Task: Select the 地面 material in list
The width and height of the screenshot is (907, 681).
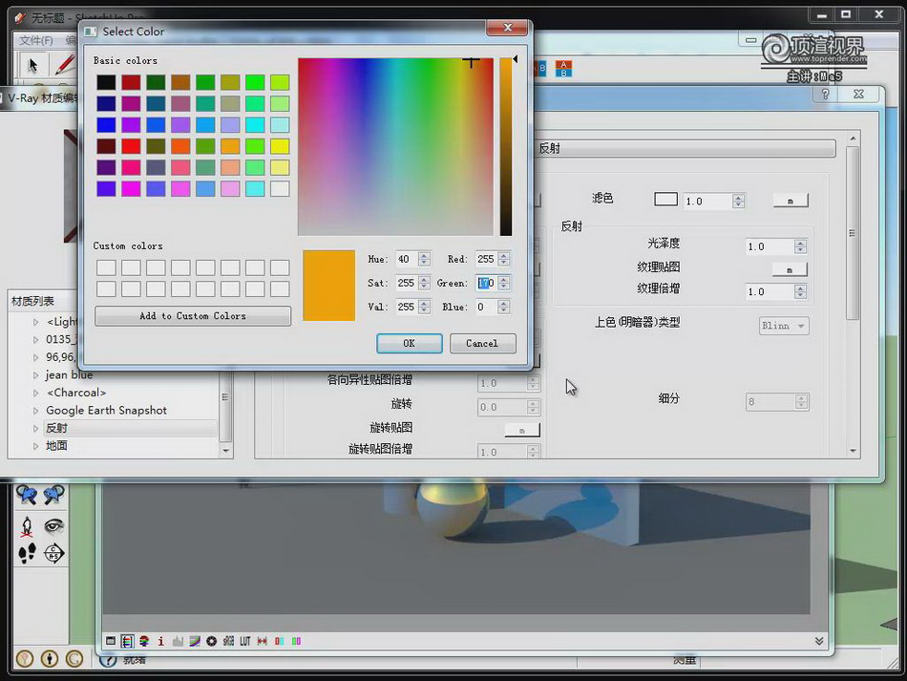Action: pos(57,446)
